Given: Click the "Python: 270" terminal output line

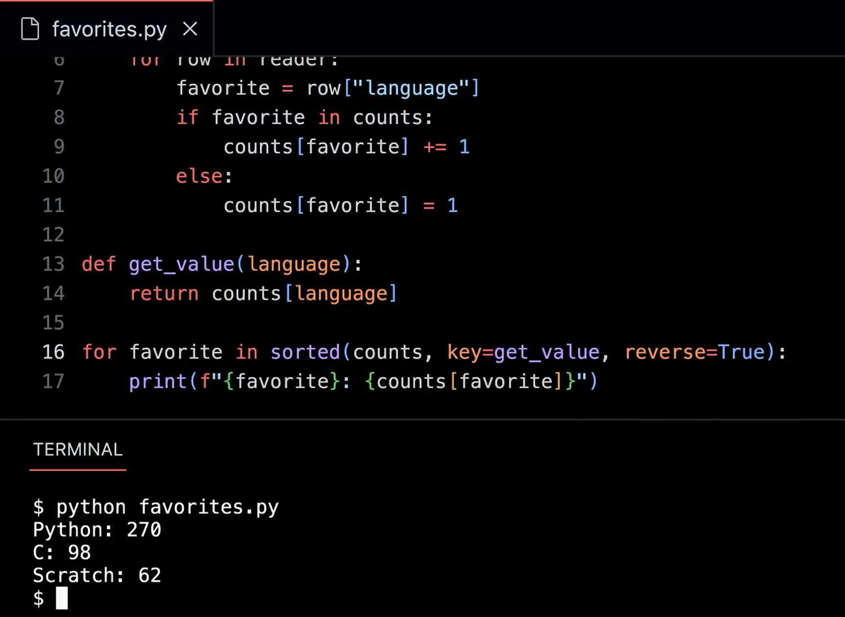Looking at the screenshot, I should [97, 529].
